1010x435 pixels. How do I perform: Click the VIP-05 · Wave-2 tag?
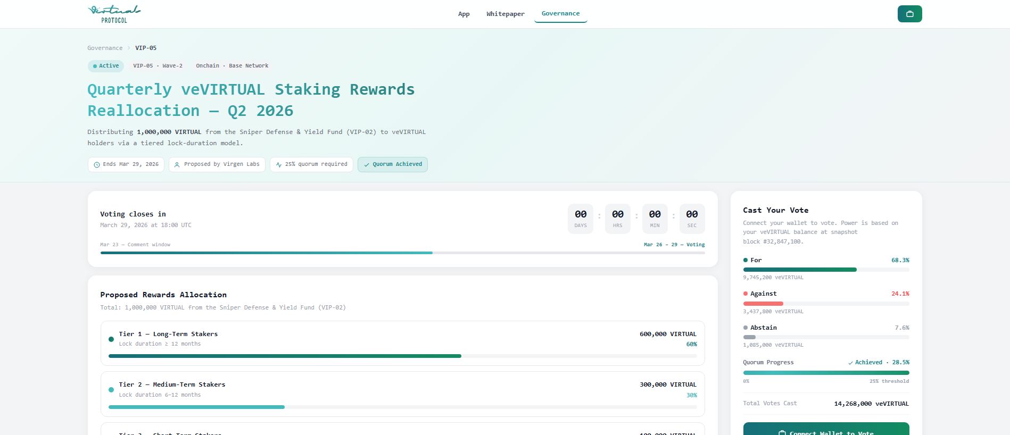click(x=158, y=66)
